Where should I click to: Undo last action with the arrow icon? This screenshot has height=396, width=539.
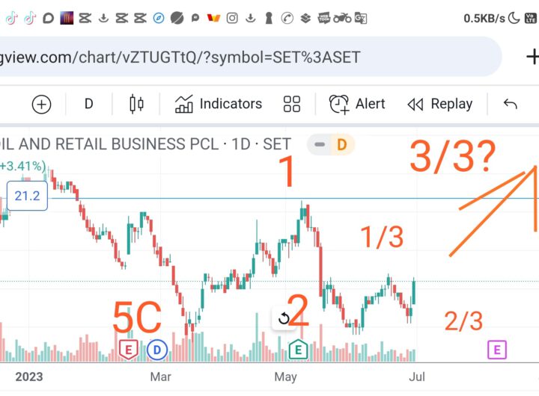click(510, 104)
